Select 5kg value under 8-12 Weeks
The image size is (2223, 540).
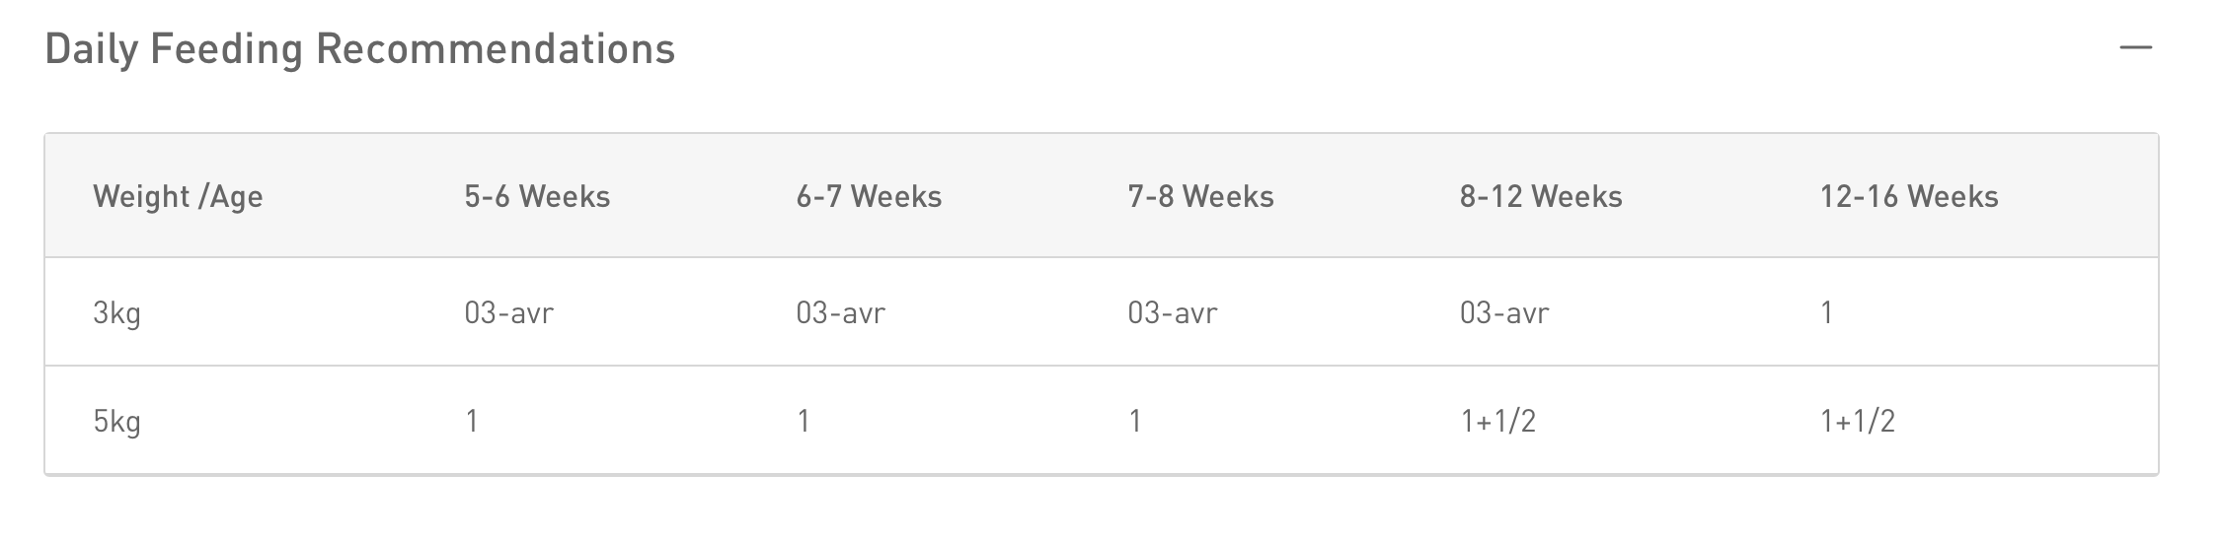click(x=1497, y=422)
